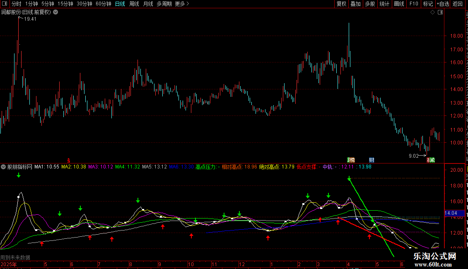Open the 复权 adjustment menu

coord(341,4)
